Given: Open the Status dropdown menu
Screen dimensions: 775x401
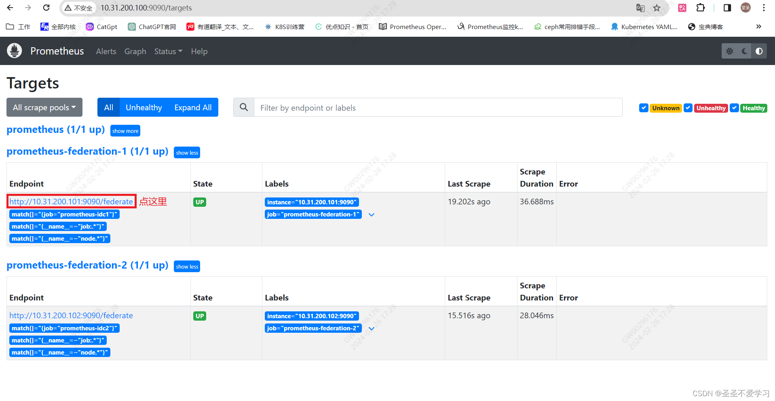Looking at the screenshot, I should pos(168,51).
